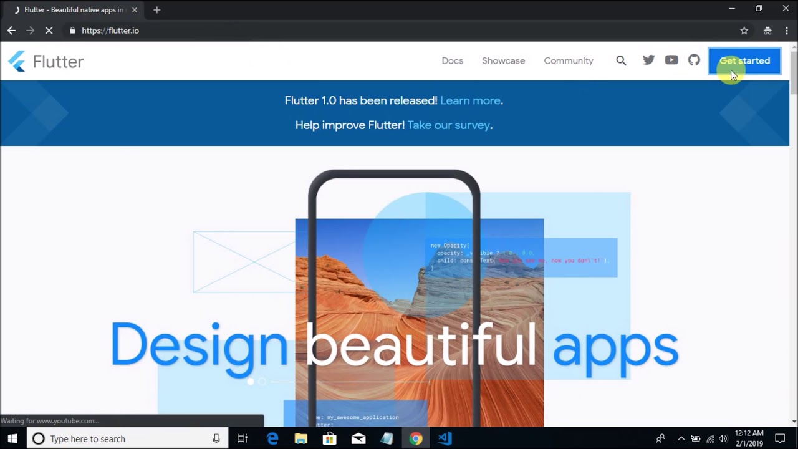The width and height of the screenshot is (798, 449).
Task: Click the hero phone image
Action: coord(395,298)
